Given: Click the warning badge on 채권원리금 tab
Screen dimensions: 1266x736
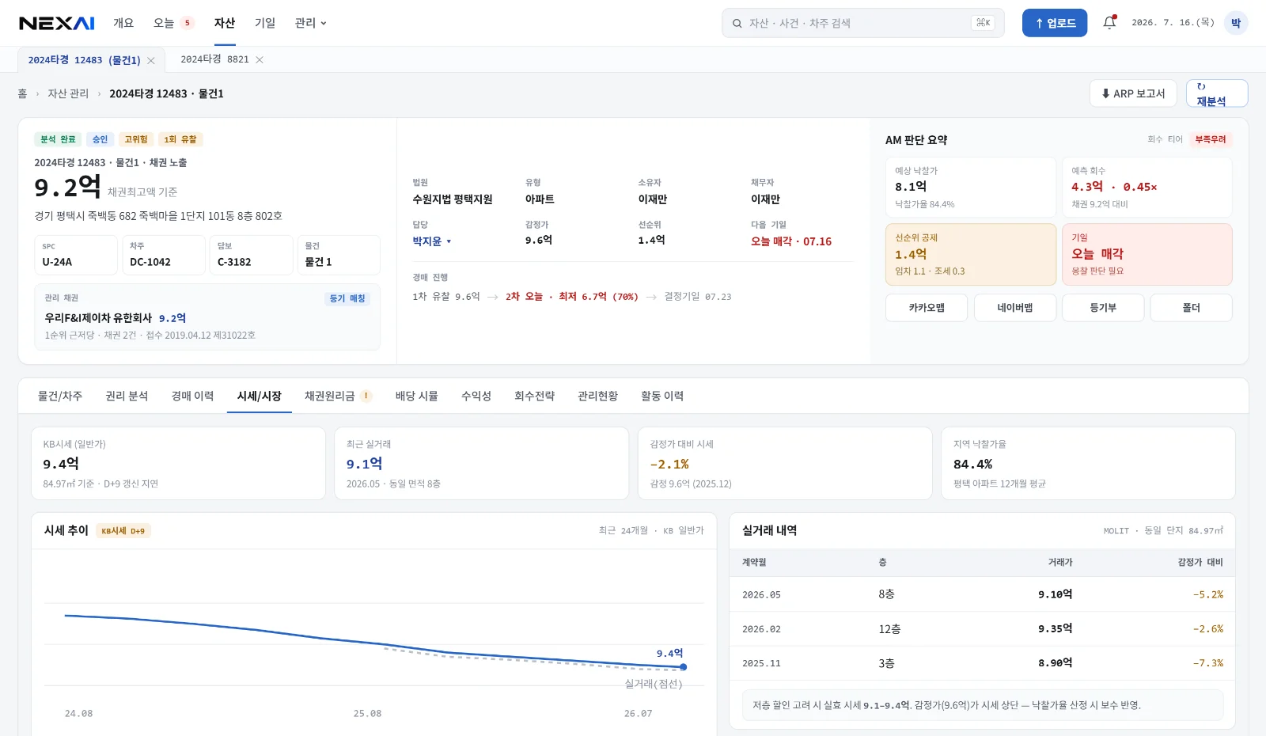Looking at the screenshot, I should [366, 396].
